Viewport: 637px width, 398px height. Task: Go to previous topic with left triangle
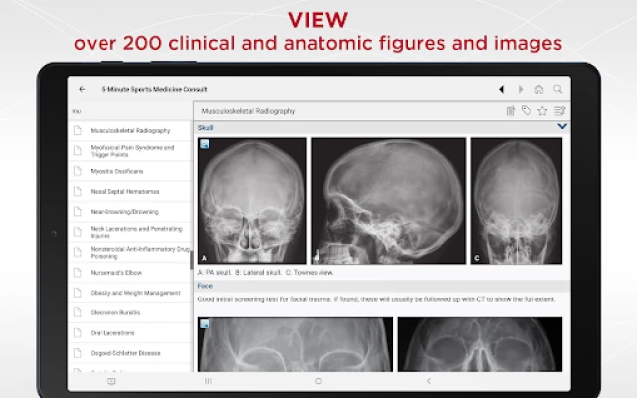(502, 89)
